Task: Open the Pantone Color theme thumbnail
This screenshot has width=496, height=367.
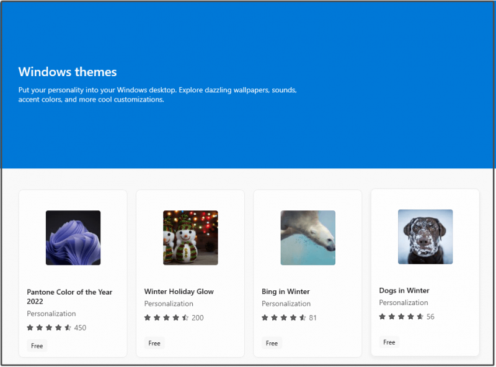Action: tap(73, 238)
